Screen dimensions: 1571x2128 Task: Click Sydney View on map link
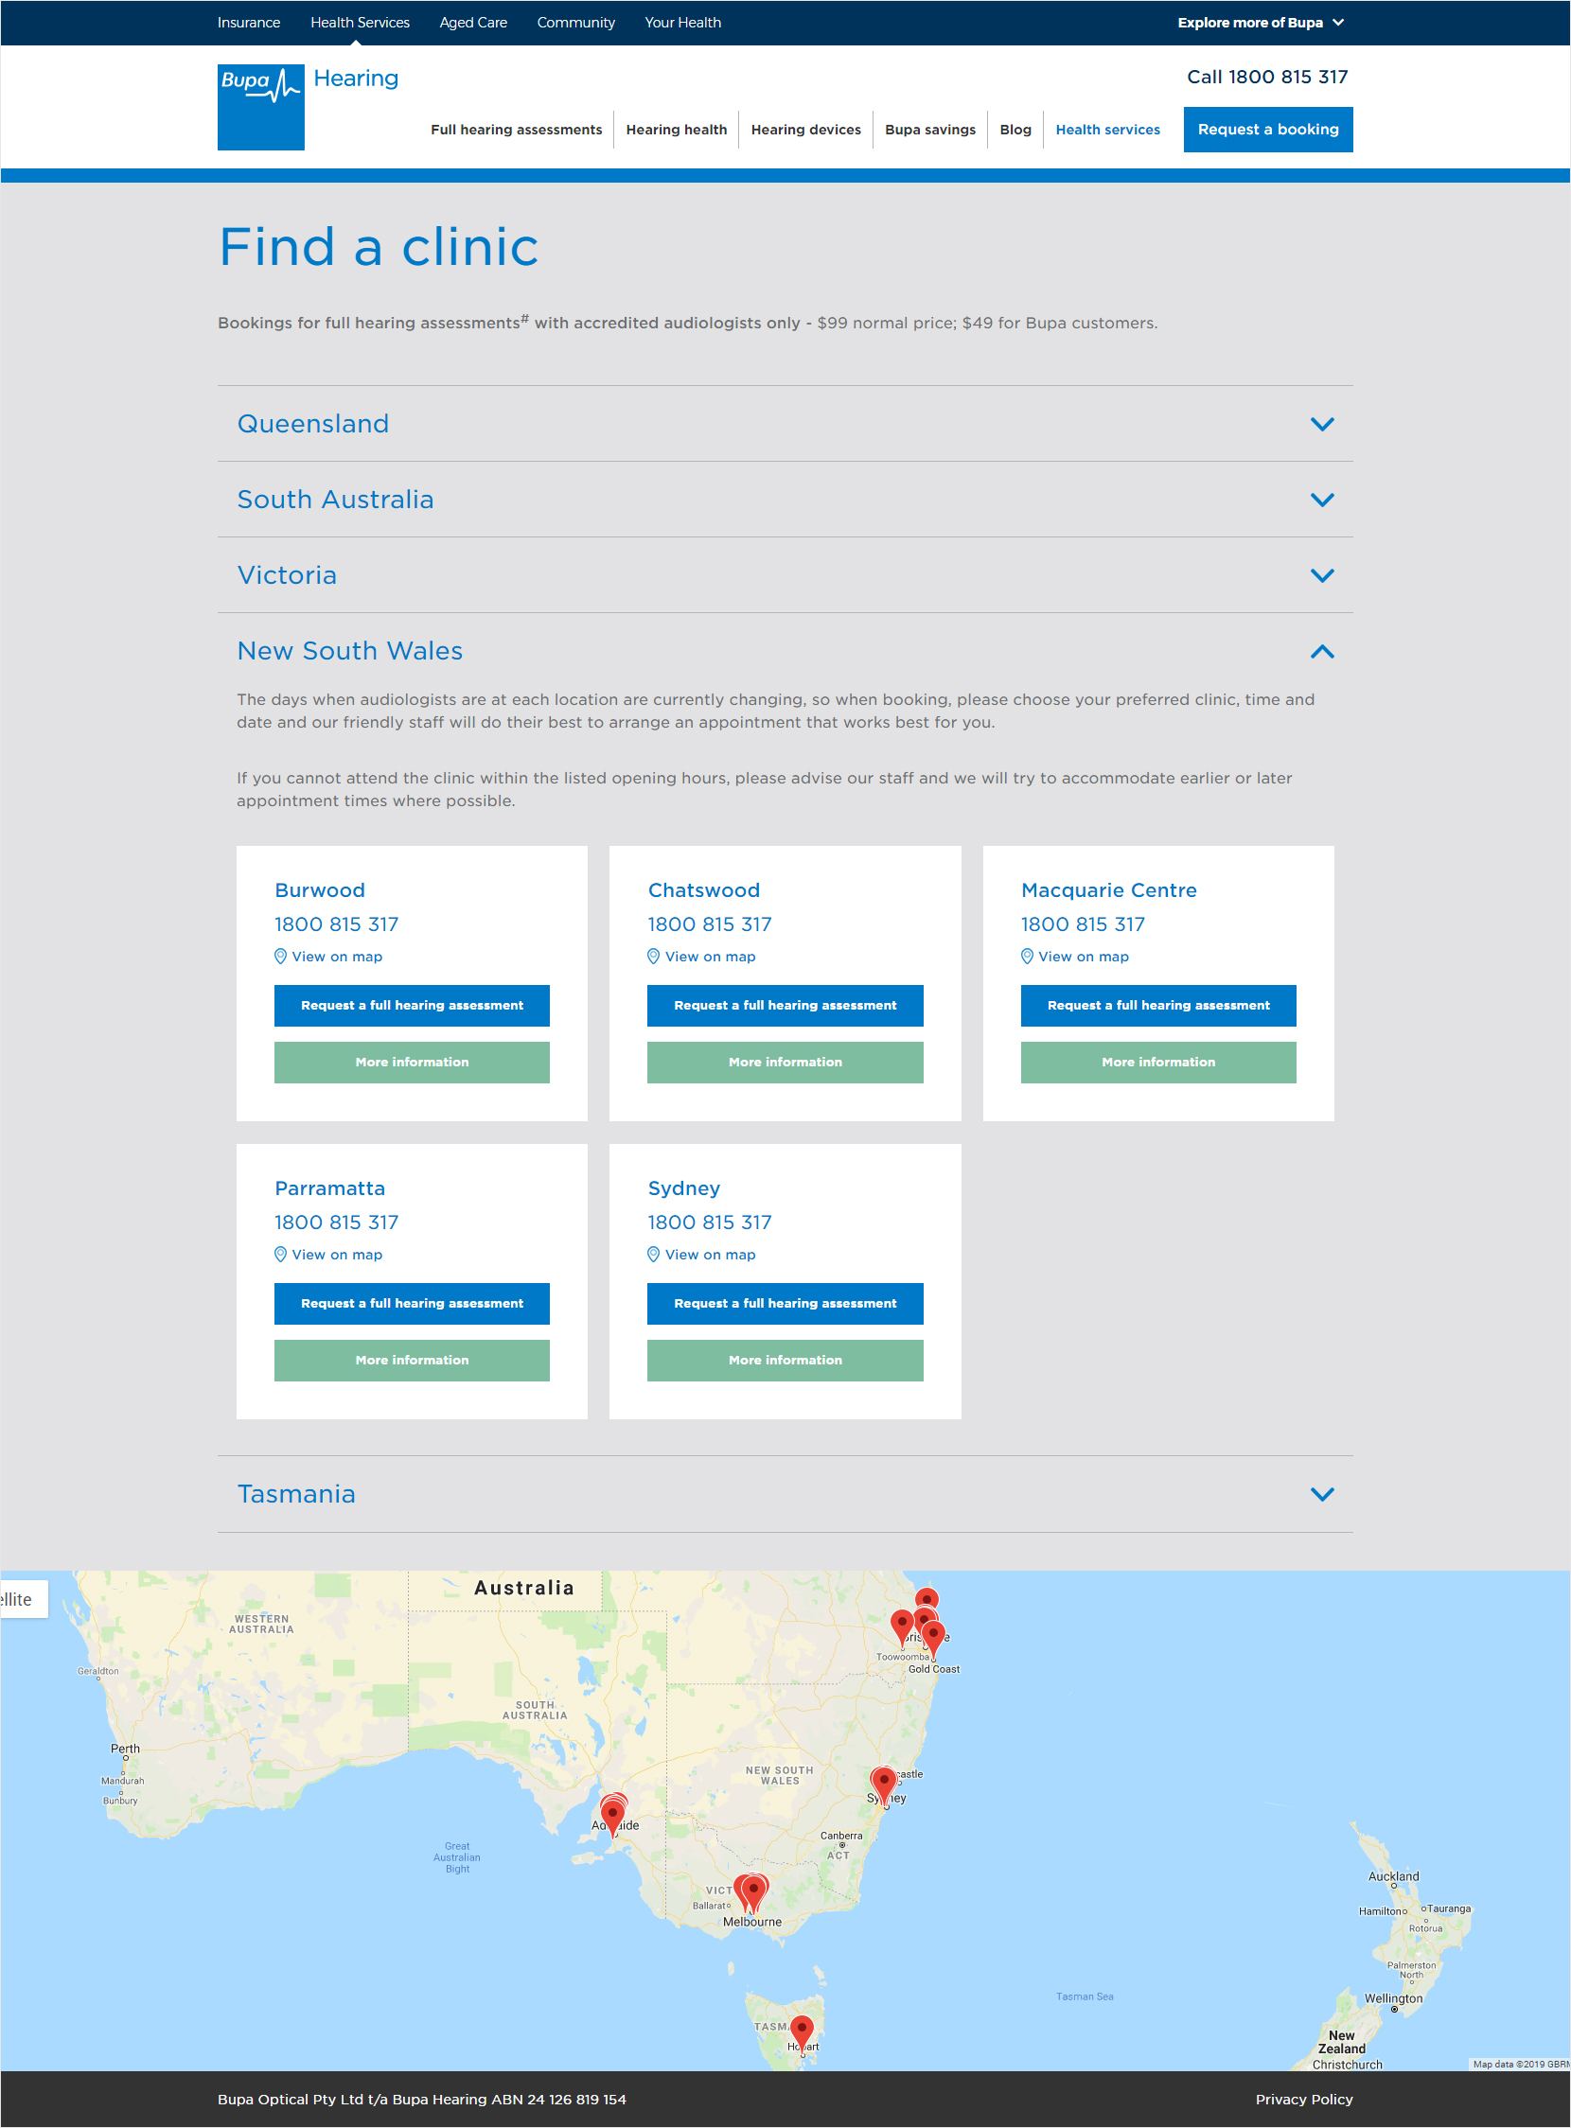[711, 1255]
